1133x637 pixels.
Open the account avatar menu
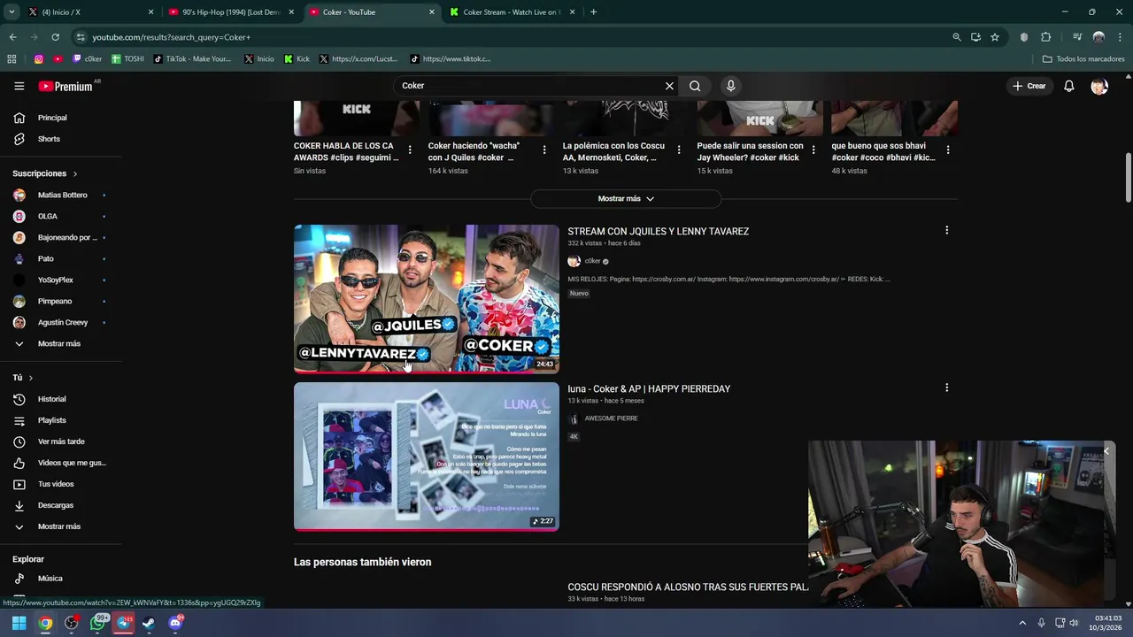click(1099, 86)
